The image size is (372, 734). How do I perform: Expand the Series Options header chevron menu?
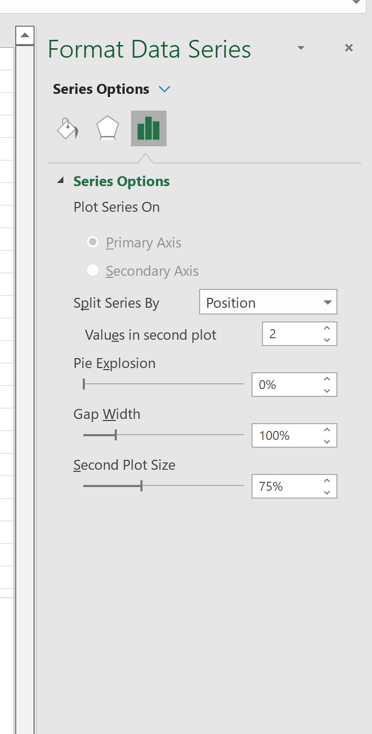(x=165, y=89)
